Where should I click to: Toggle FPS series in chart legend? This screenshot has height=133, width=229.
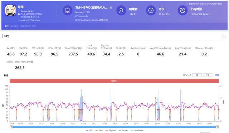click(89, 130)
